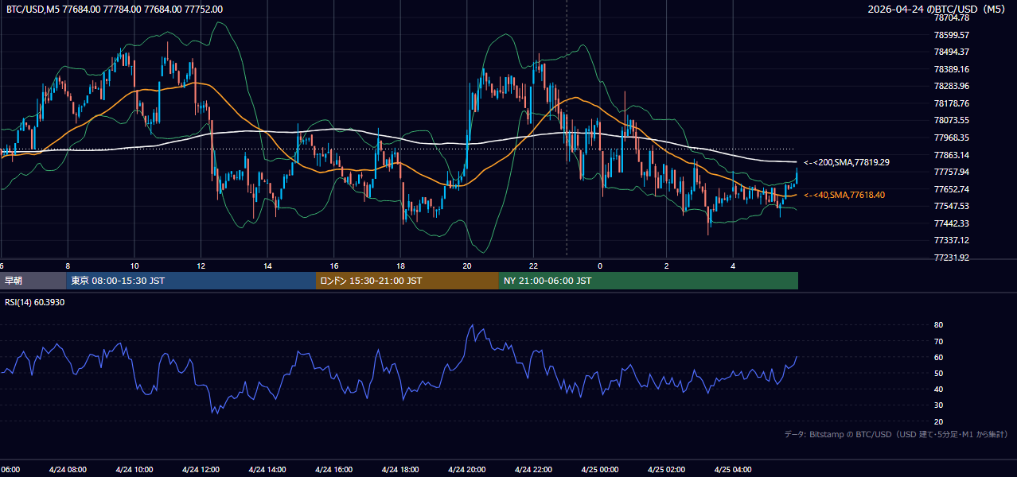
Task: Click hour label 16 under the price chart
Action: [334, 266]
